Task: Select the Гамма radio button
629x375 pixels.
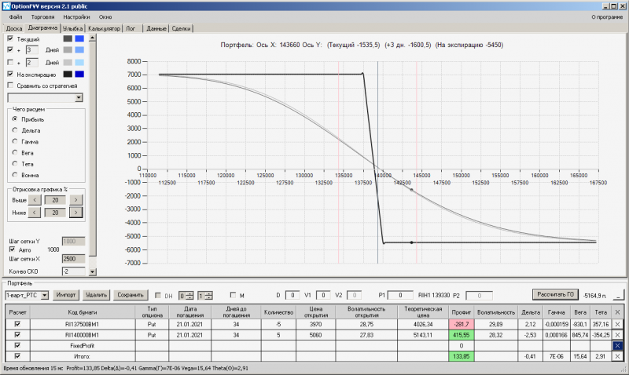Action: coord(15,141)
